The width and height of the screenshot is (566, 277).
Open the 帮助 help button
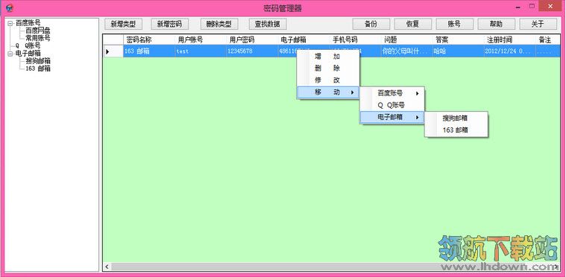(496, 24)
